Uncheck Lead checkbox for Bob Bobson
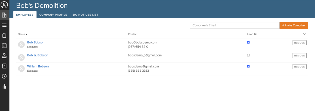The width and height of the screenshot is (315, 111). point(248,42)
